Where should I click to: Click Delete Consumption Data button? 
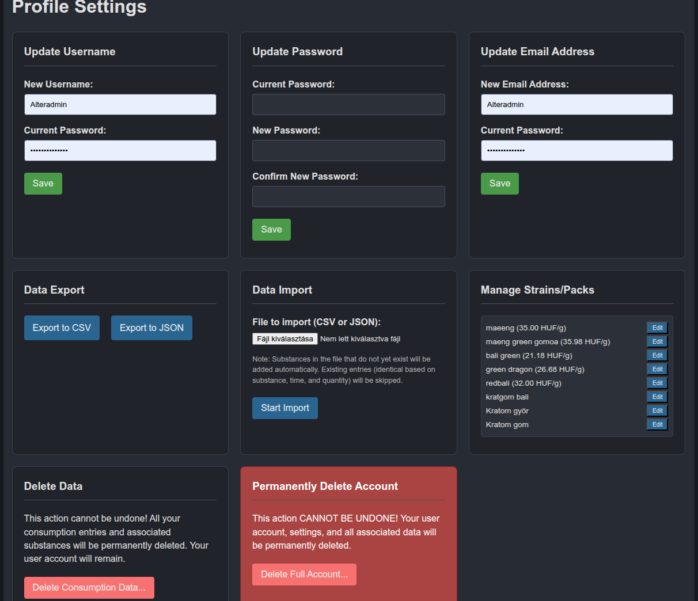click(x=89, y=588)
